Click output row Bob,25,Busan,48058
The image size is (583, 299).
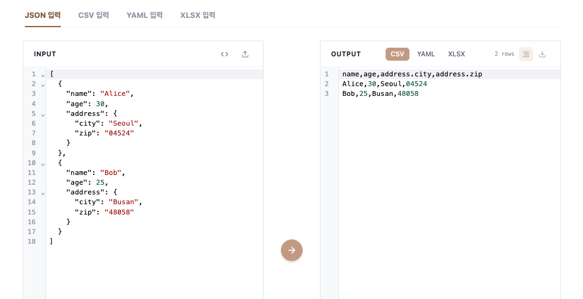380,94
